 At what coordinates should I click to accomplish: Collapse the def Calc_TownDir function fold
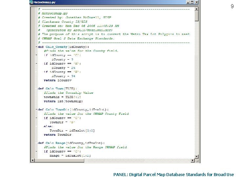pos(36,109)
